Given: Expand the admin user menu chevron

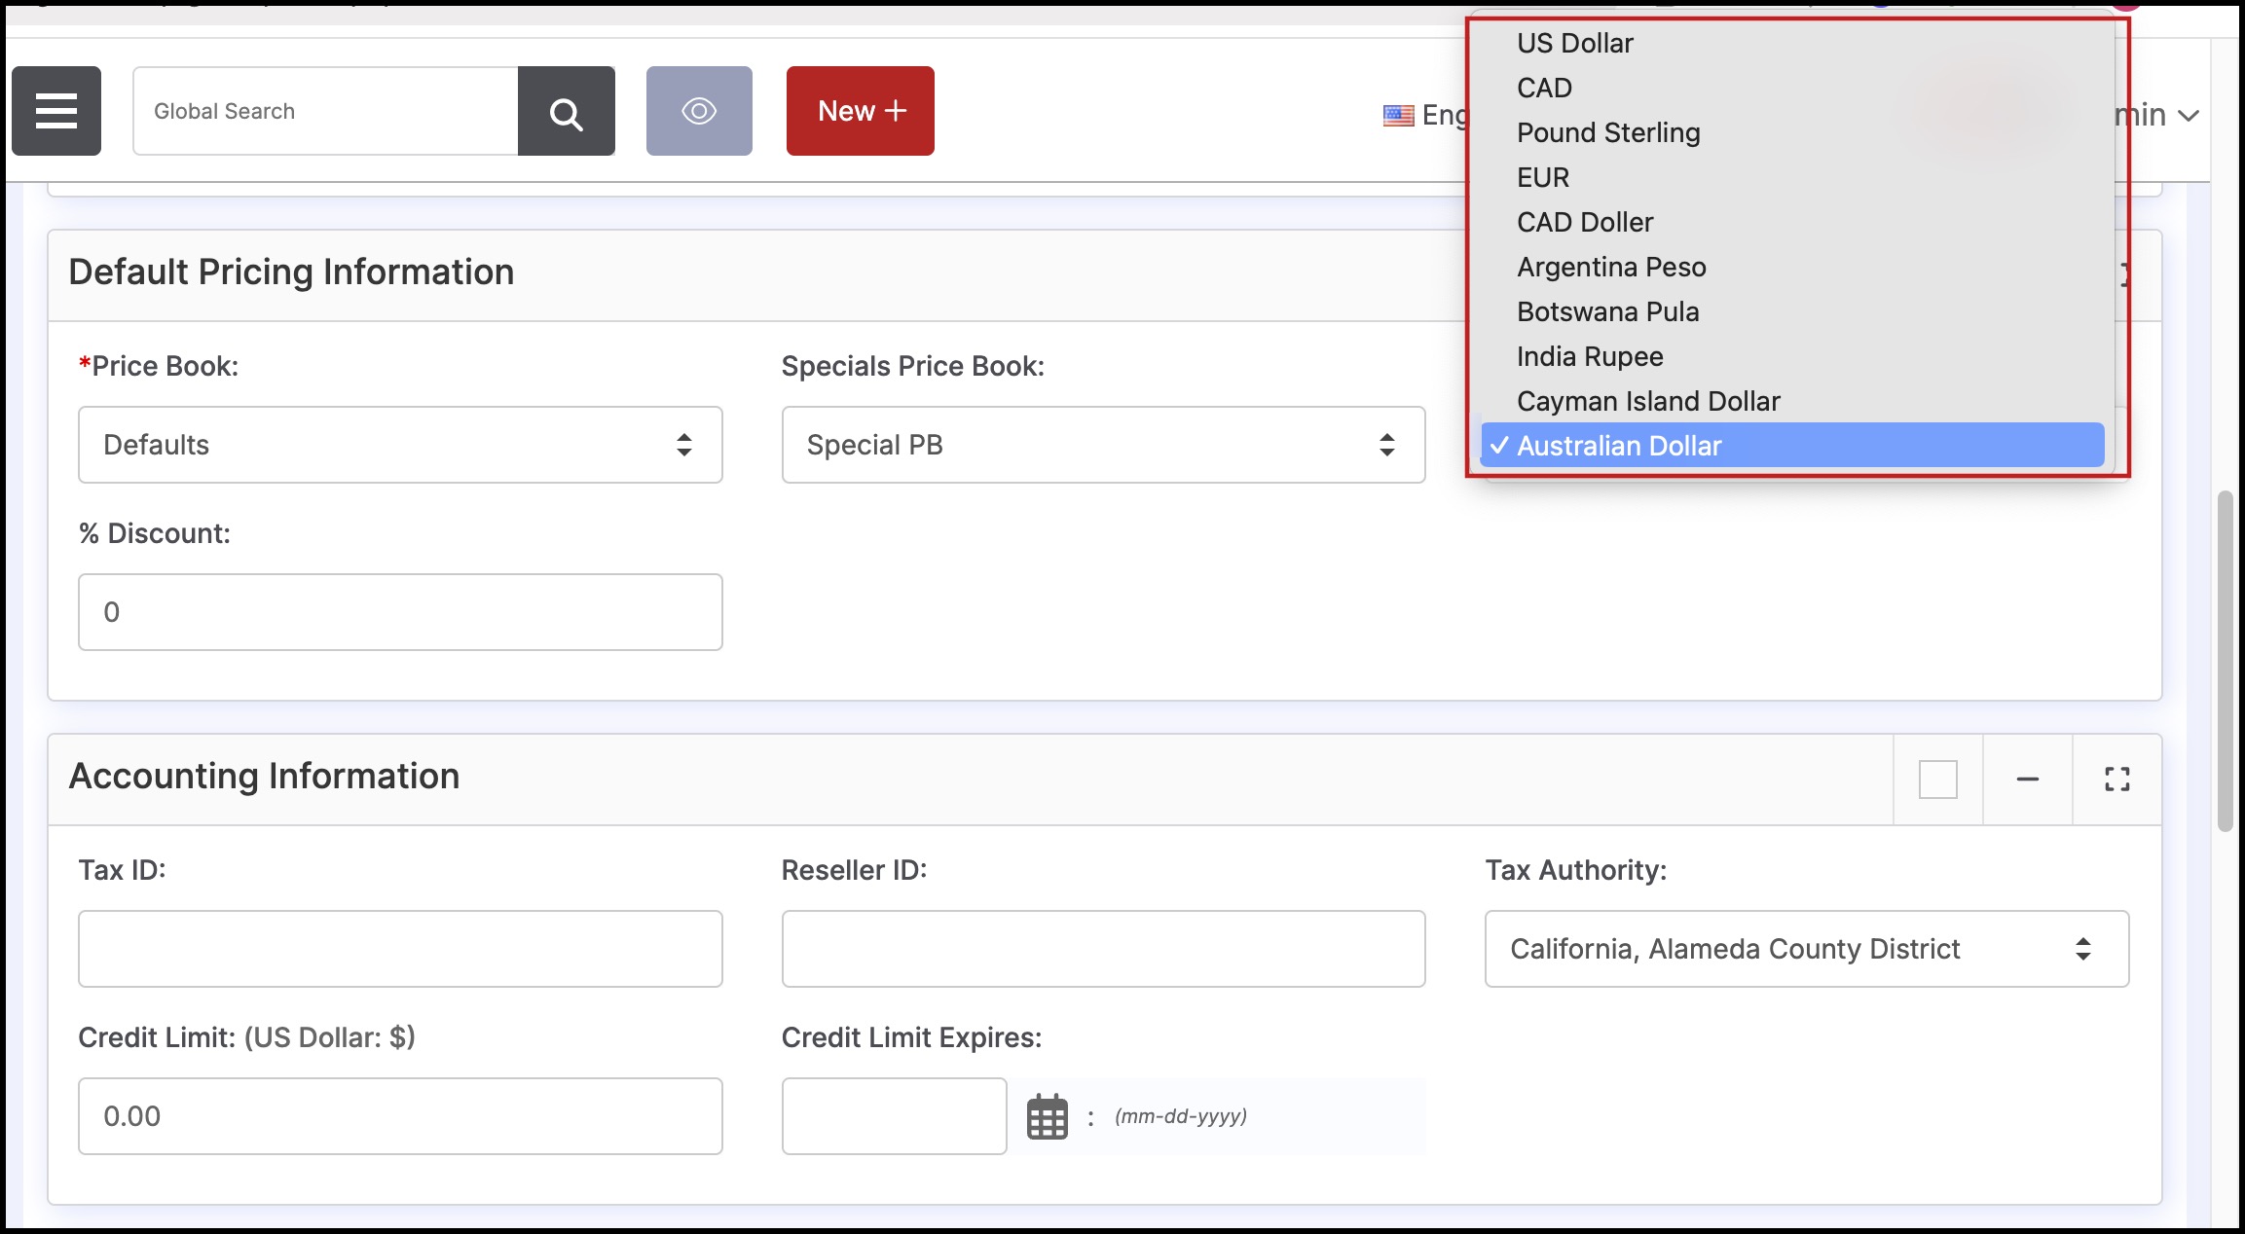Looking at the screenshot, I should point(2189,115).
